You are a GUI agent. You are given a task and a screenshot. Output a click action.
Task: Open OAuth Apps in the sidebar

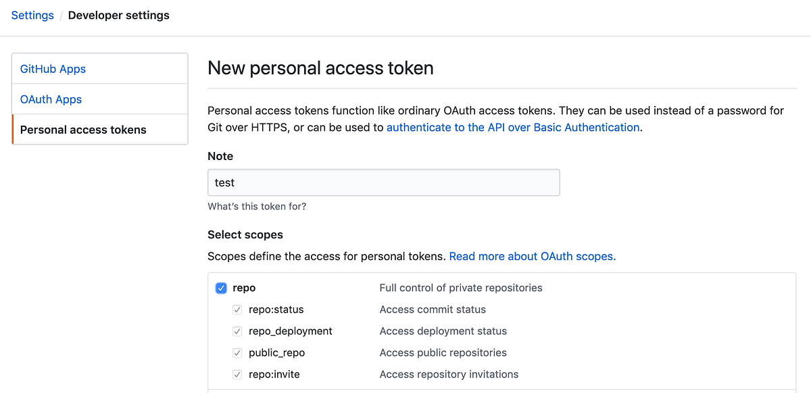pos(51,99)
